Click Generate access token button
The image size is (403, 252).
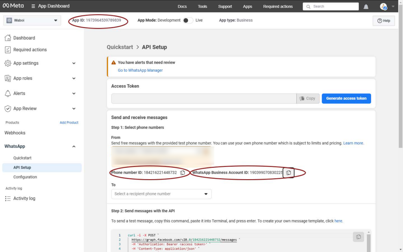tap(346, 98)
